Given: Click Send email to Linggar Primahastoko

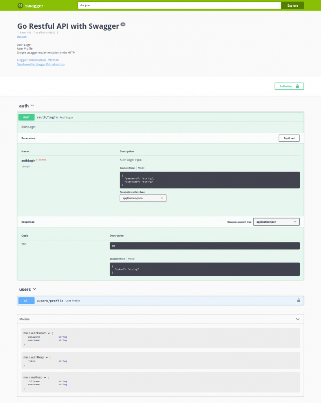Looking at the screenshot, I should pos(41,64).
